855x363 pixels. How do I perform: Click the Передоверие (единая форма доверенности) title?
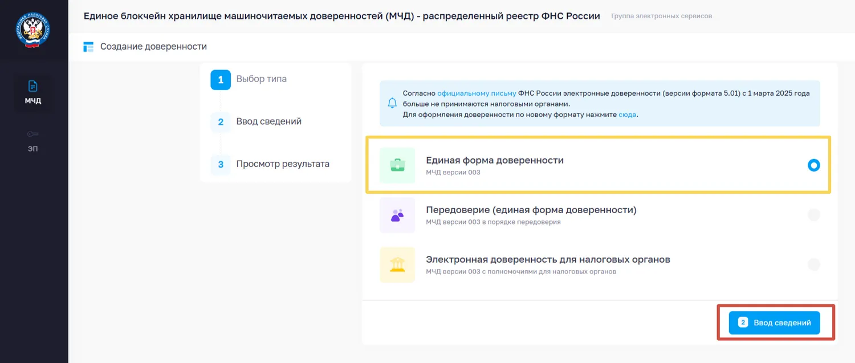531,210
